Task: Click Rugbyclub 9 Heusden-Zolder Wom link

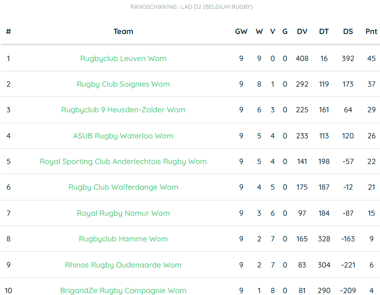Action: point(123,110)
